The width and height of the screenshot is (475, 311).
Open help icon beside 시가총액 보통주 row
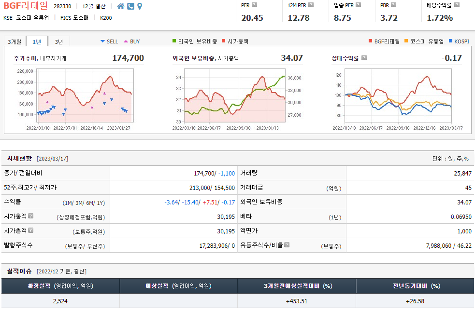tap(30, 230)
